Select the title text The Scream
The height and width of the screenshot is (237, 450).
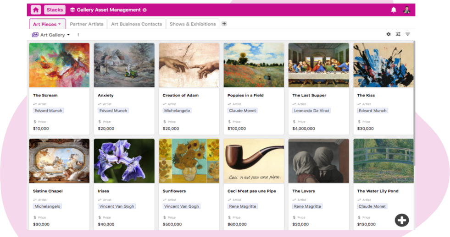pos(45,95)
